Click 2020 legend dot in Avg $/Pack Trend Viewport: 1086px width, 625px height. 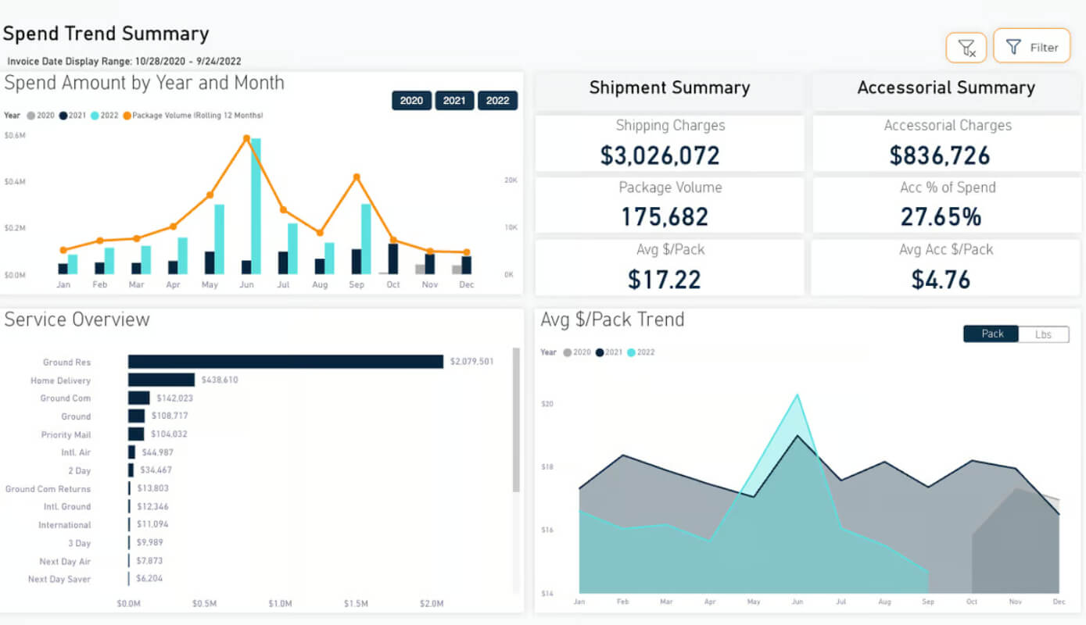(567, 352)
